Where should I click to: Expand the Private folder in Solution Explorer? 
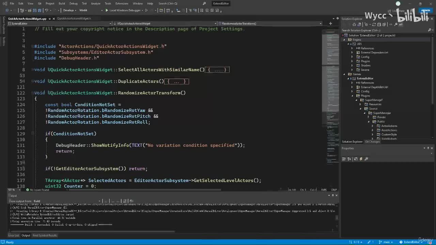[x=369, y=117]
